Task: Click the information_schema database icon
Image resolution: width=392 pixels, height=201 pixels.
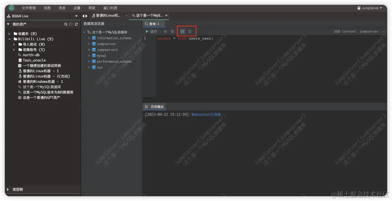Action: (x=94, y=38)
